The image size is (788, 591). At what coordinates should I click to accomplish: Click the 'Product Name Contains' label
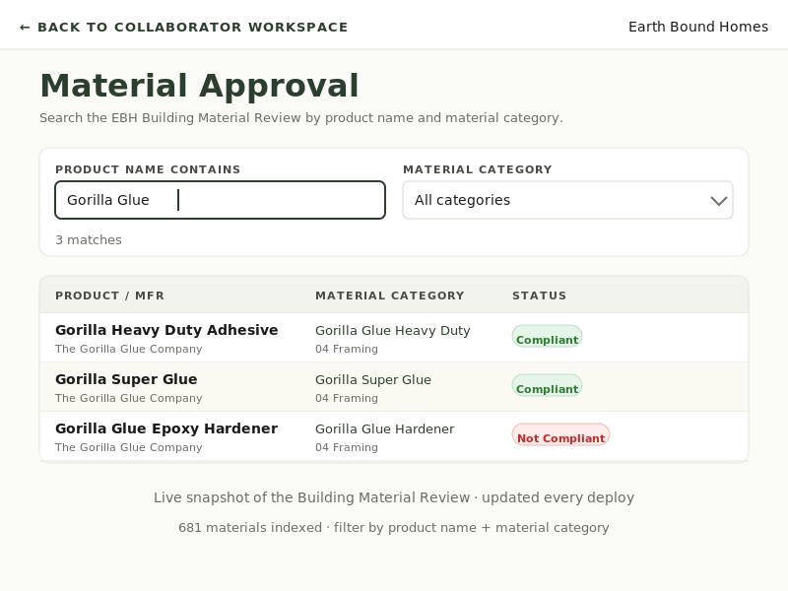coord(148,169)
